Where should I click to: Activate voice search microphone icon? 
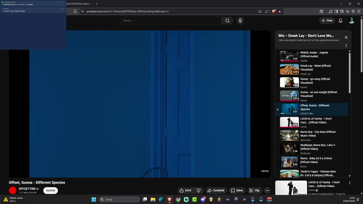[x=240, y=20]
